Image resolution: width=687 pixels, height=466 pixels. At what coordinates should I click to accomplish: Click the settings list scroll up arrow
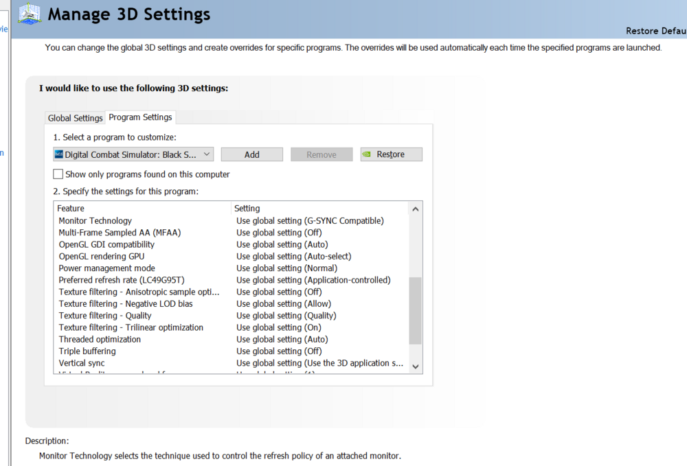(416, 209)
